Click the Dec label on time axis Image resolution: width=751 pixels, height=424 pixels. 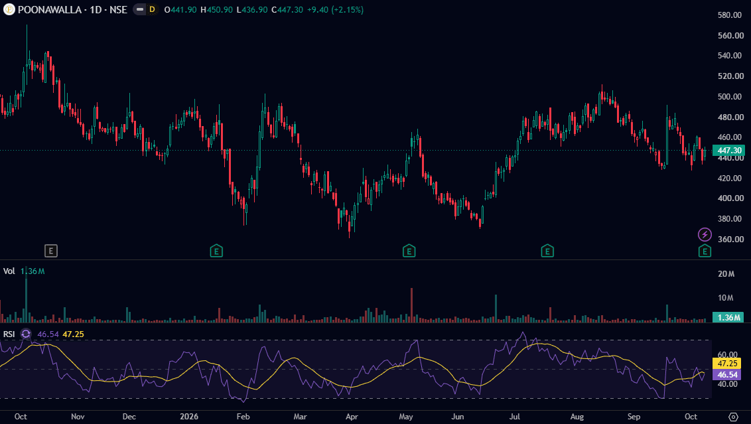(129, 416)
